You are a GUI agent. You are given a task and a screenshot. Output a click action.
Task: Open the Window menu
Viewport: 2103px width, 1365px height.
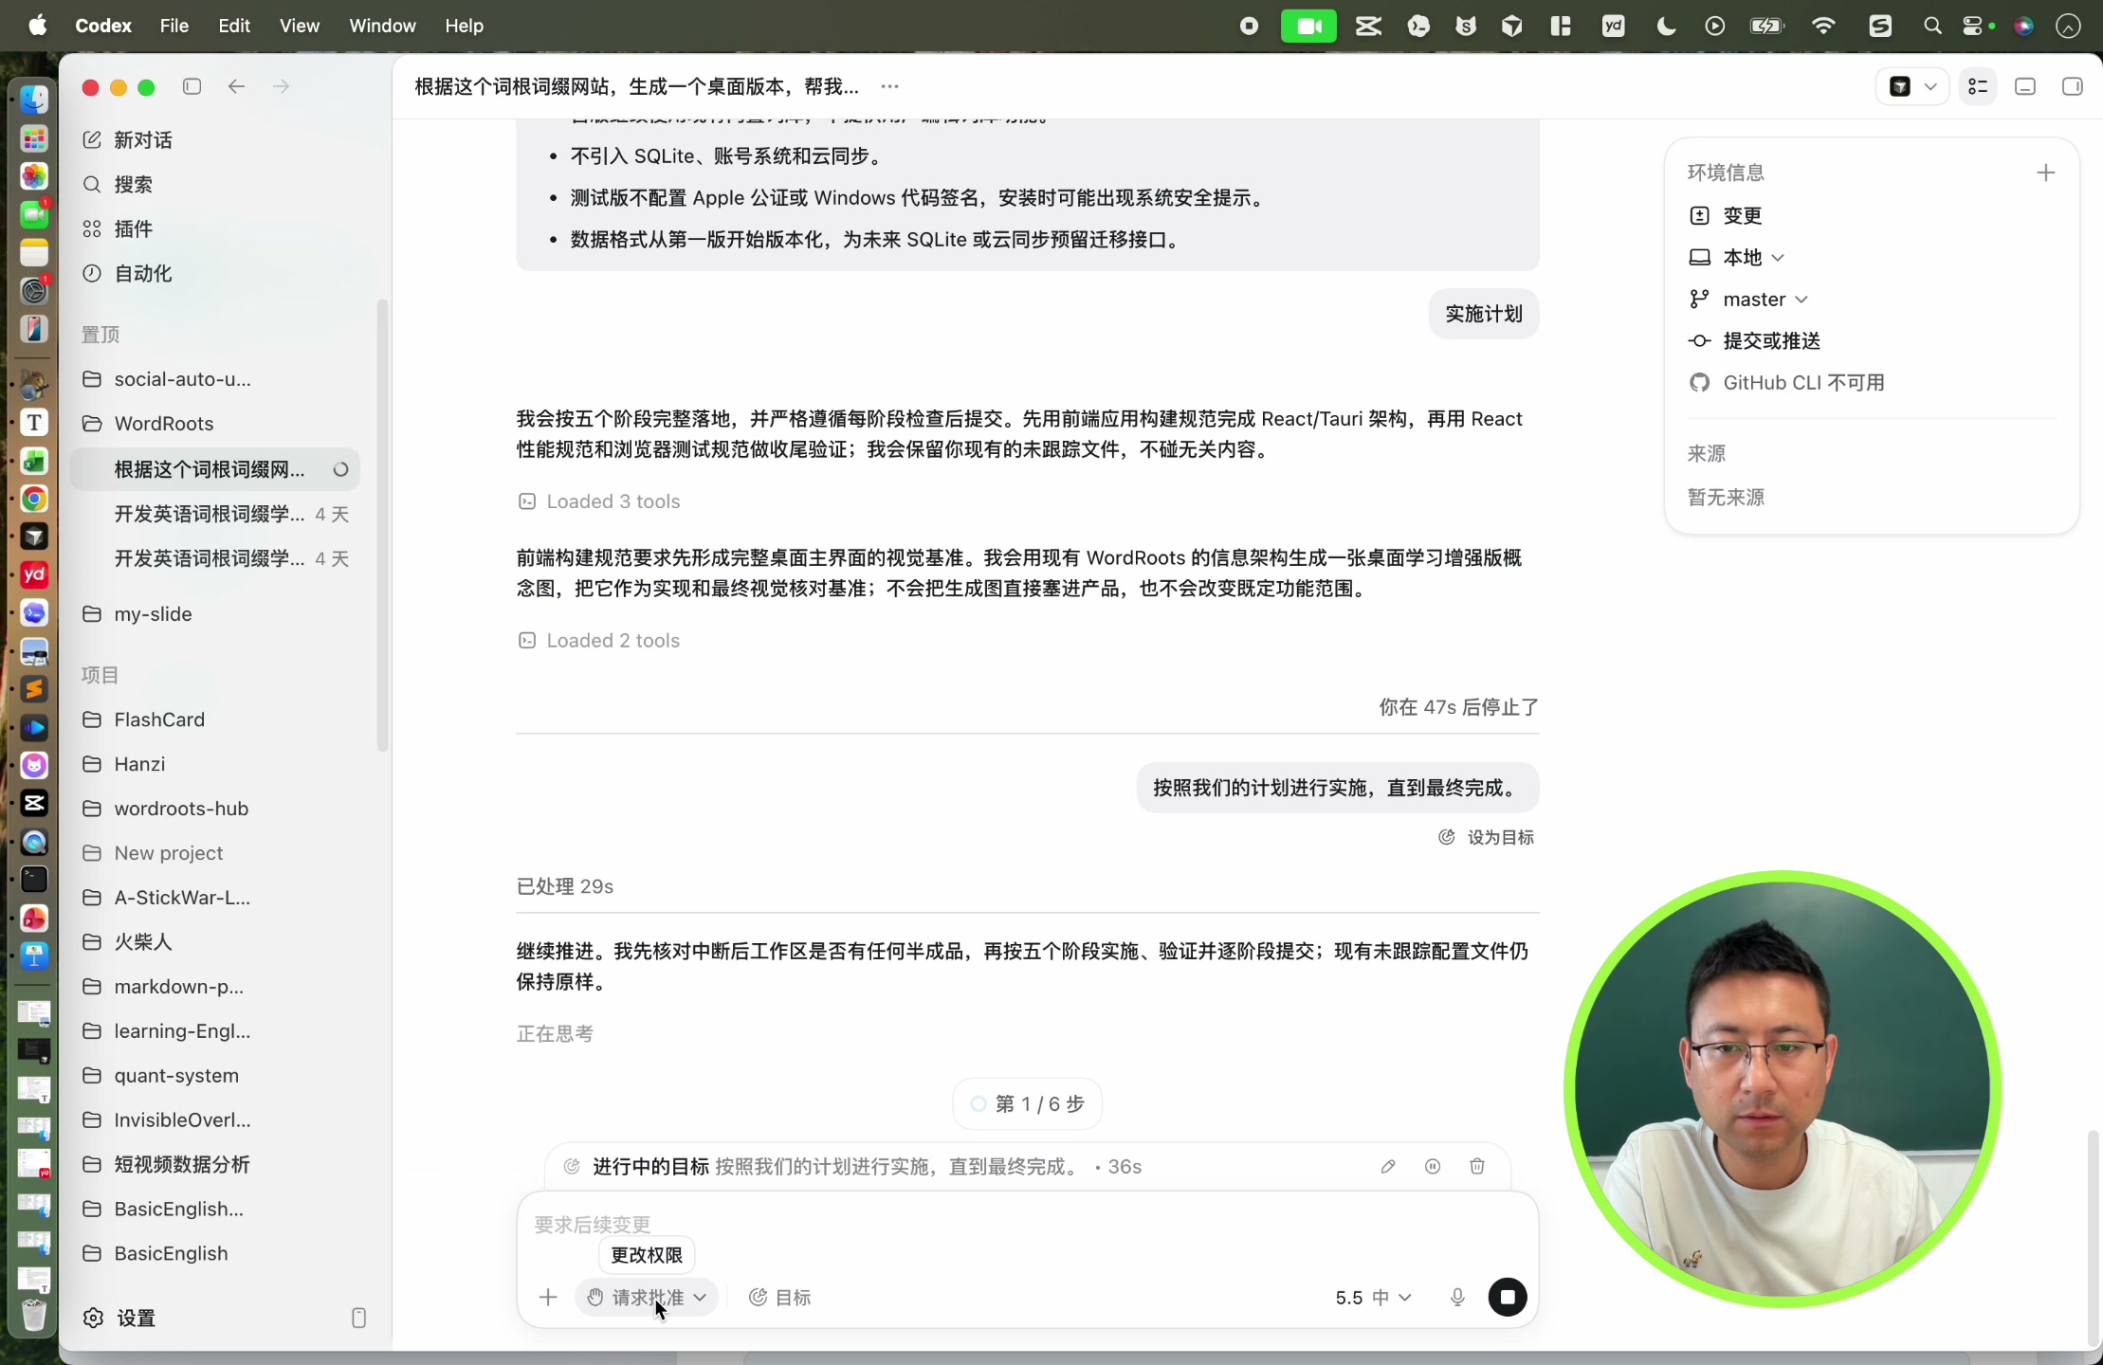pyautogui.click(x=382, y=26)
